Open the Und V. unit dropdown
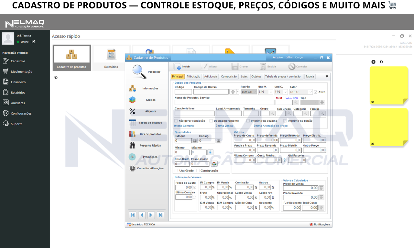The height and width of the screenshot is (248, 414). tap(266, 92)
